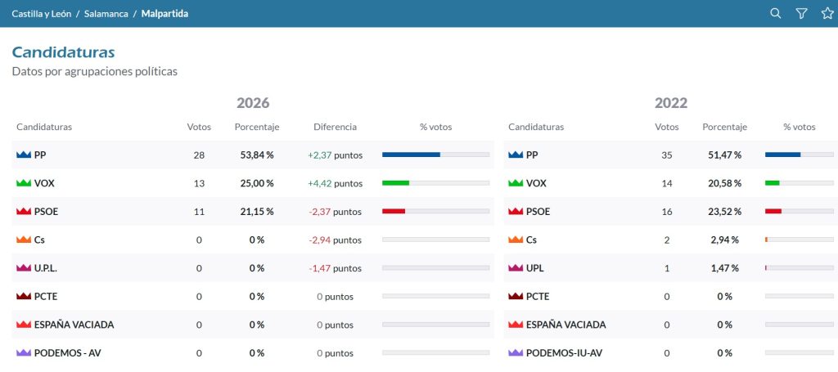Click the orange Cs crown icon in 2022

(516, 240)
